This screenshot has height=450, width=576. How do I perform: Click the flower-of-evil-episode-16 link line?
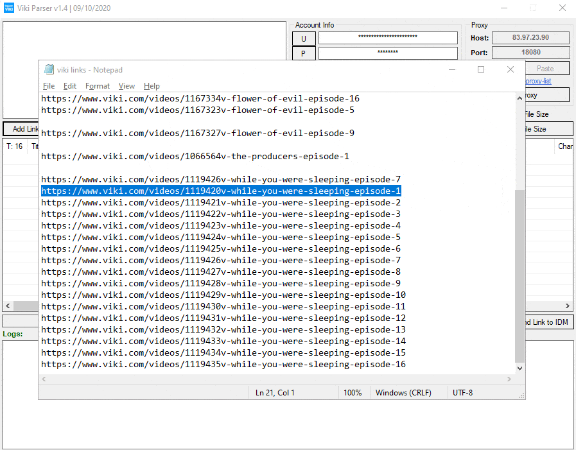pyautogui.click(x=200, y=98)
